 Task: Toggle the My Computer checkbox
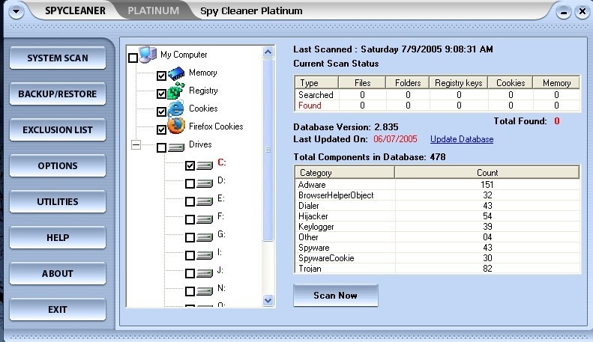(x=133, y=58)
